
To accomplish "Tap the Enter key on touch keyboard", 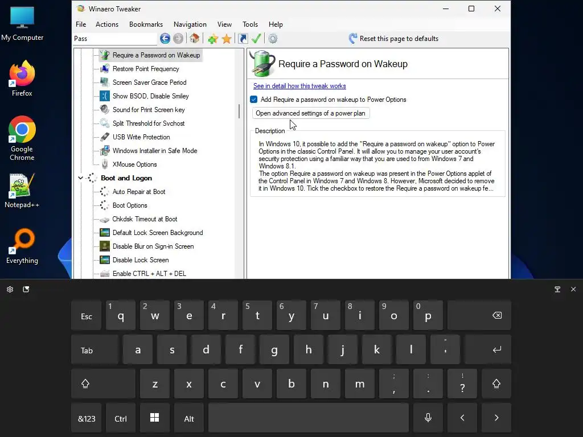I will pyautogui.click(x=488, y=350).
